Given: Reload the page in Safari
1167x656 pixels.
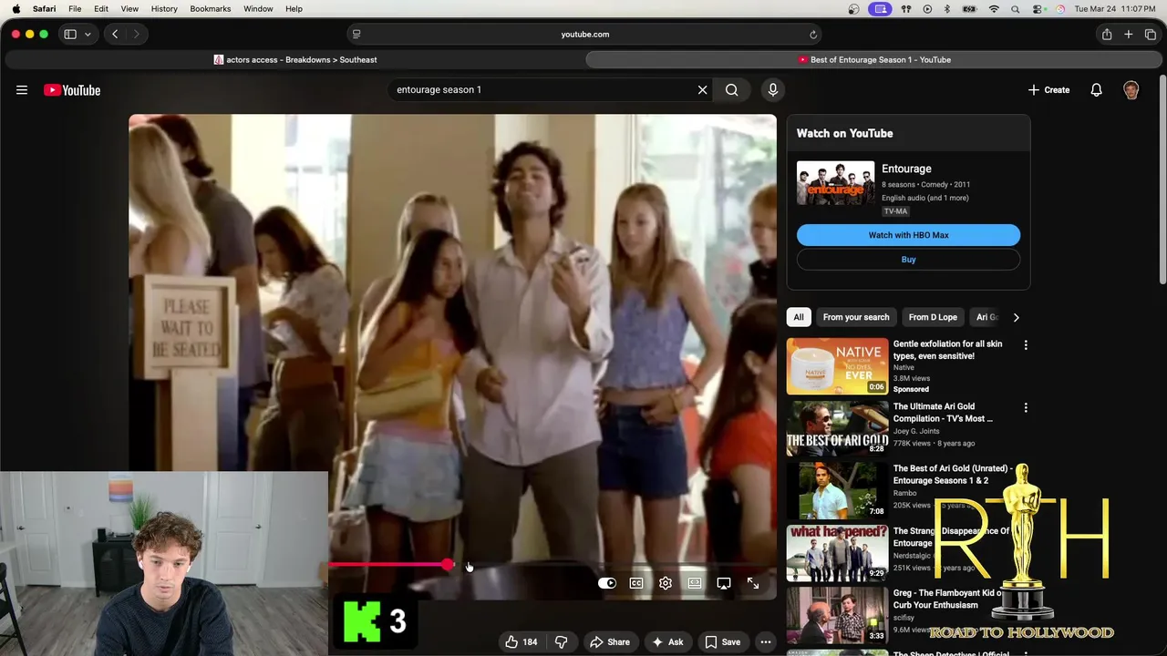Looking at the screenshot, I should 813,35.
